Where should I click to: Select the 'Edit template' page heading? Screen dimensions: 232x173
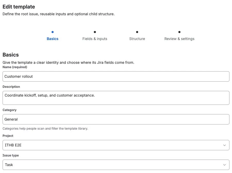pyautogui.click(x=19, y=7)
